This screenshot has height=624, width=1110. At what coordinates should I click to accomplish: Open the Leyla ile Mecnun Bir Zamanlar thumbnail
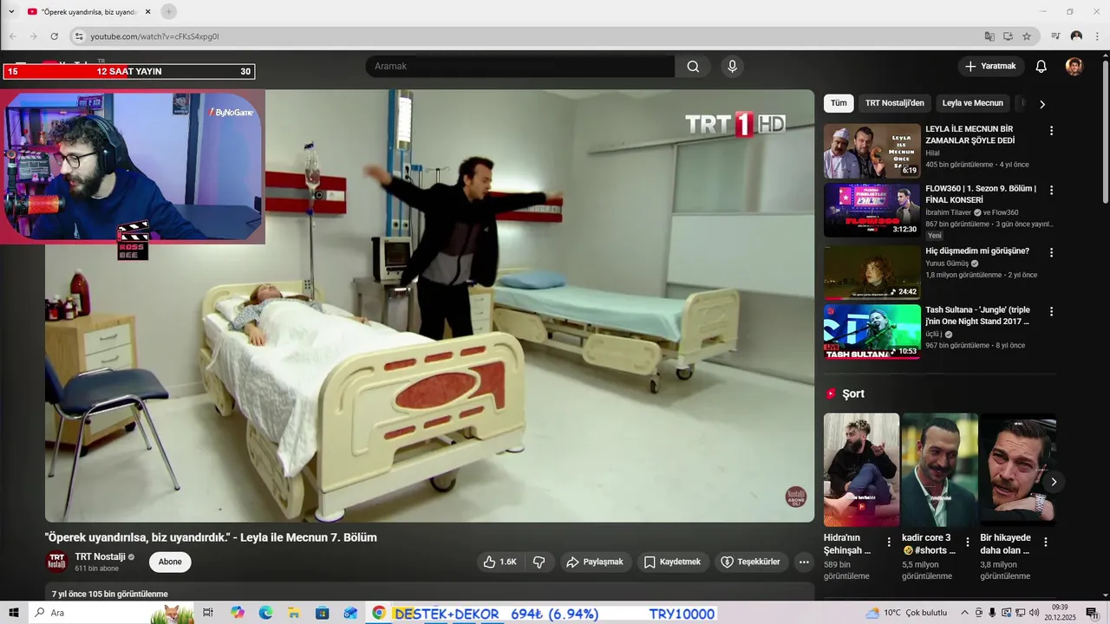tap(872, 151)
